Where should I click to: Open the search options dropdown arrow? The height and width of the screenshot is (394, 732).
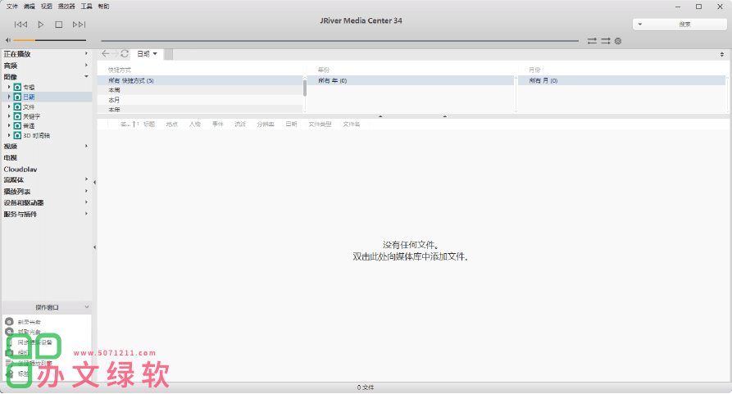[640, 25]
